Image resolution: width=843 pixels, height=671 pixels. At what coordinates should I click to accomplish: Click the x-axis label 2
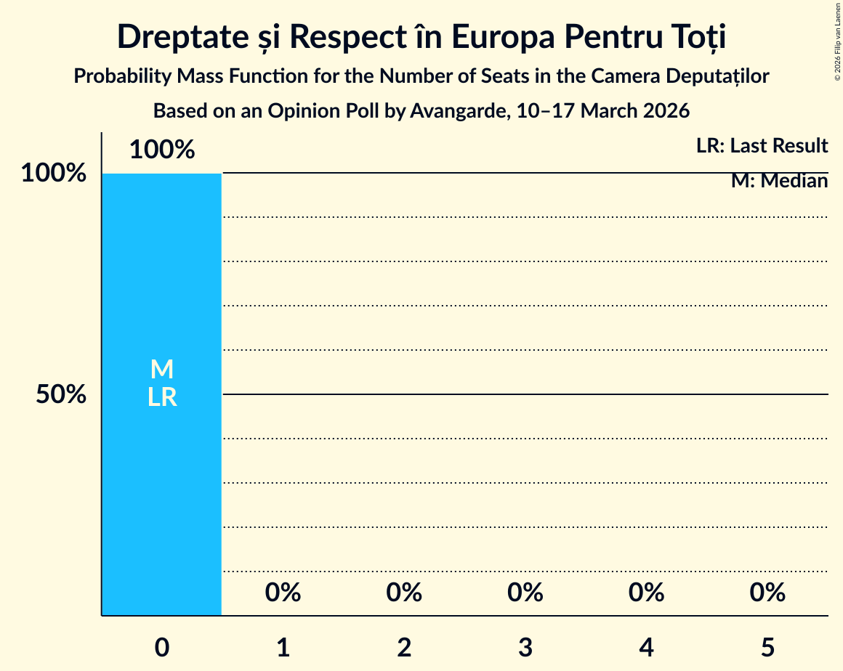point(404,647)
